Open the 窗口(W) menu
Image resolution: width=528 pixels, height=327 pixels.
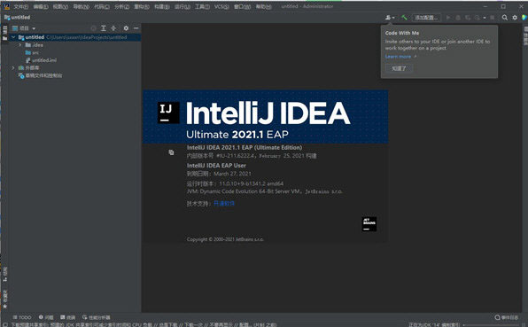click(x=242, y=7)
